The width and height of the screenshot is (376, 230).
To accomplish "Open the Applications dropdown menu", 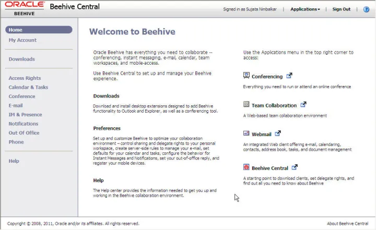I will 305,9.
